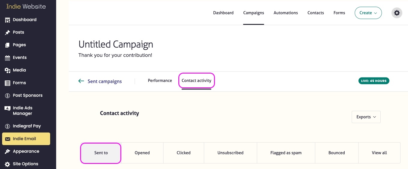408x169 pixels.
Task: Click the View all filter
Action: coord(379,153)
